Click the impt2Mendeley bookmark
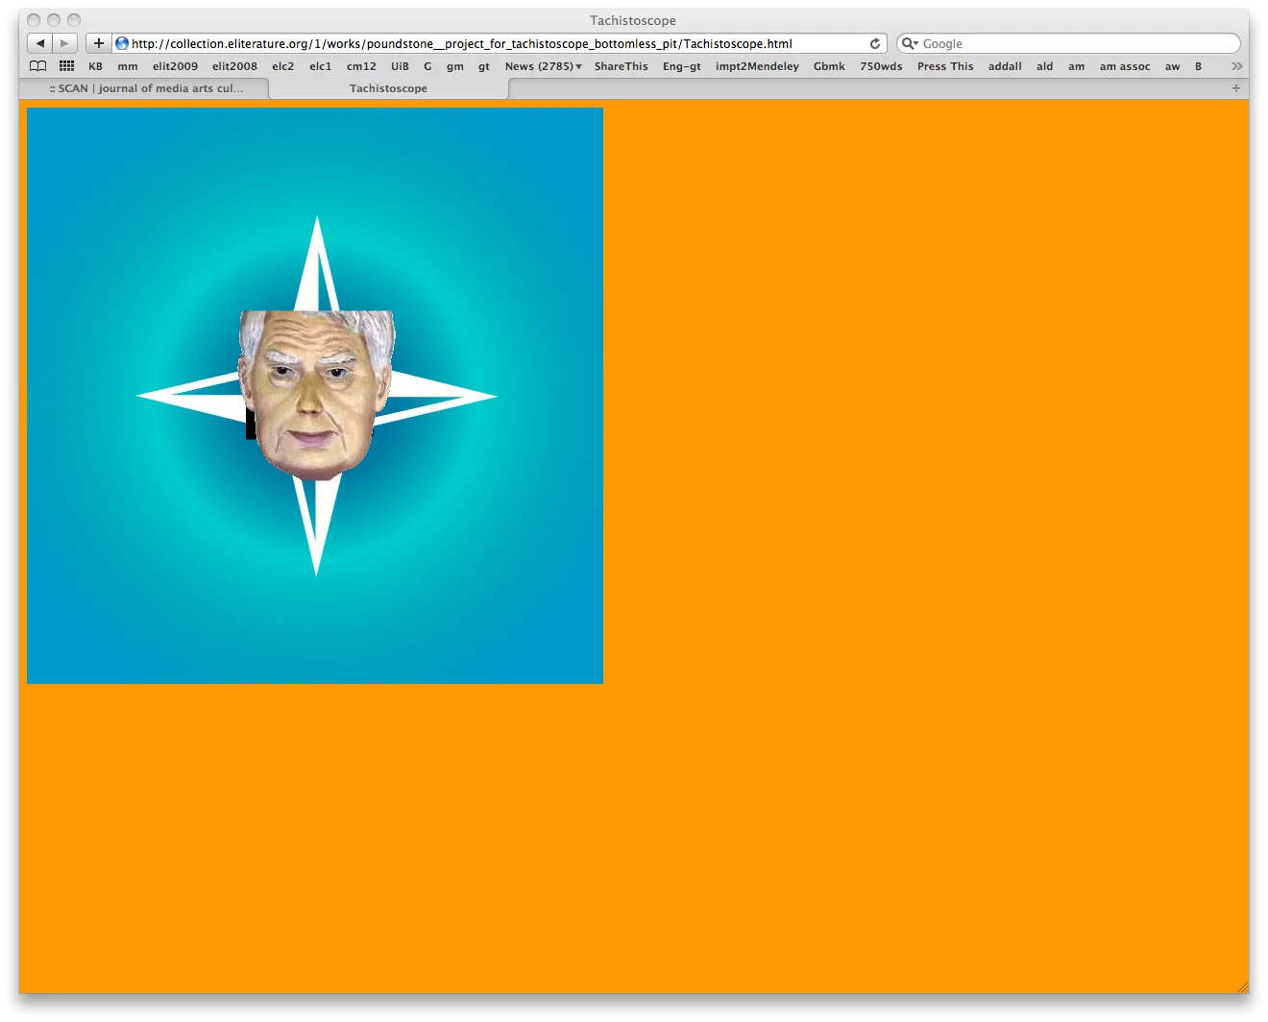Viewport: 1268px width, 1022px height. [757, 66]
